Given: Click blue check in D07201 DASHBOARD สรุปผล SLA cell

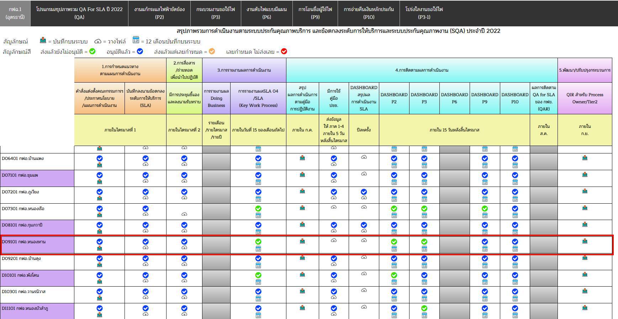Looking at the screenshot, I should tap(364, 192).
